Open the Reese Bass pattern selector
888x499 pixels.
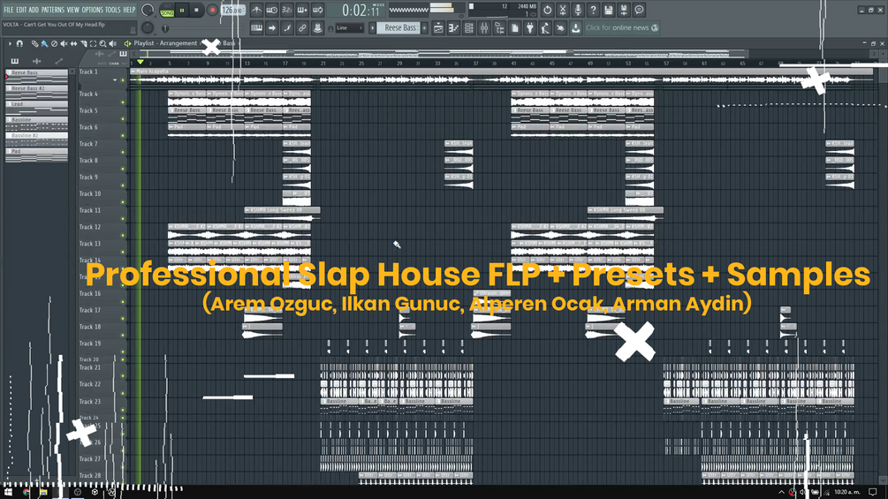(398, 27)
